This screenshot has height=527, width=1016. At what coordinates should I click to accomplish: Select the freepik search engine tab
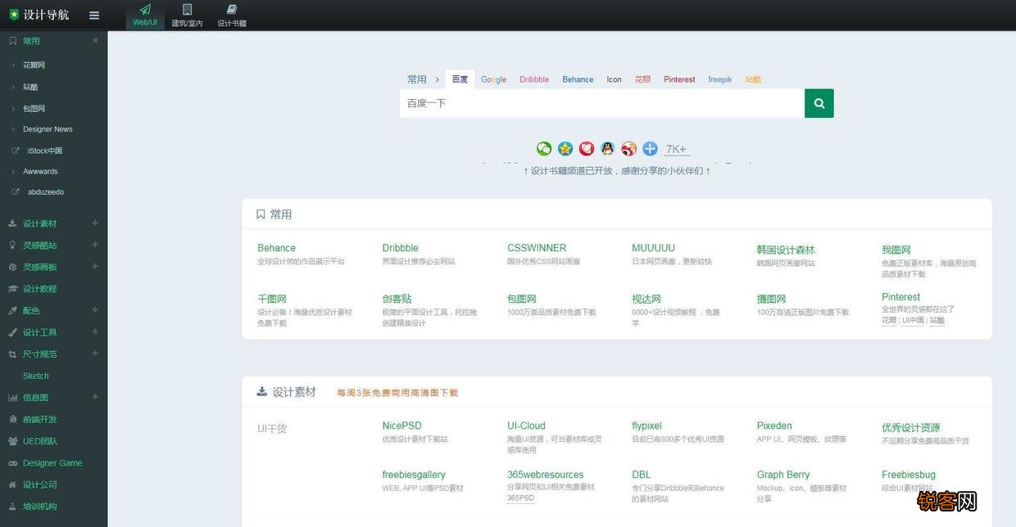720,79
